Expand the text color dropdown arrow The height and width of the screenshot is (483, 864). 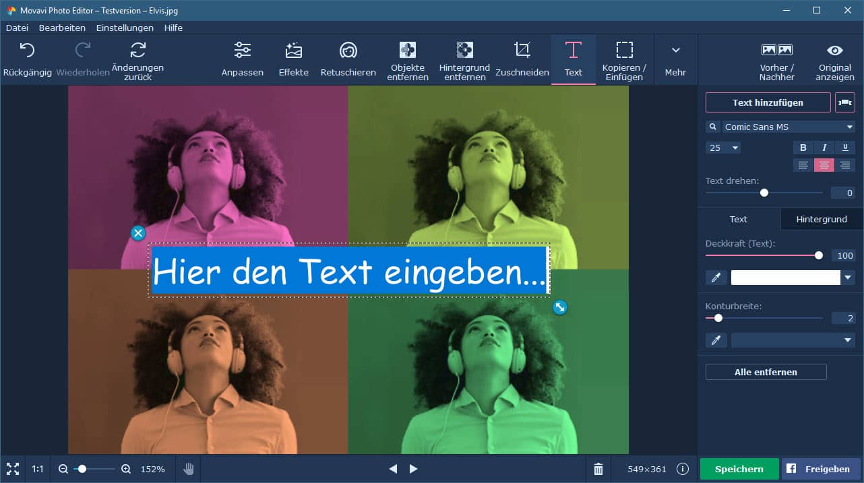pos(848,278)
